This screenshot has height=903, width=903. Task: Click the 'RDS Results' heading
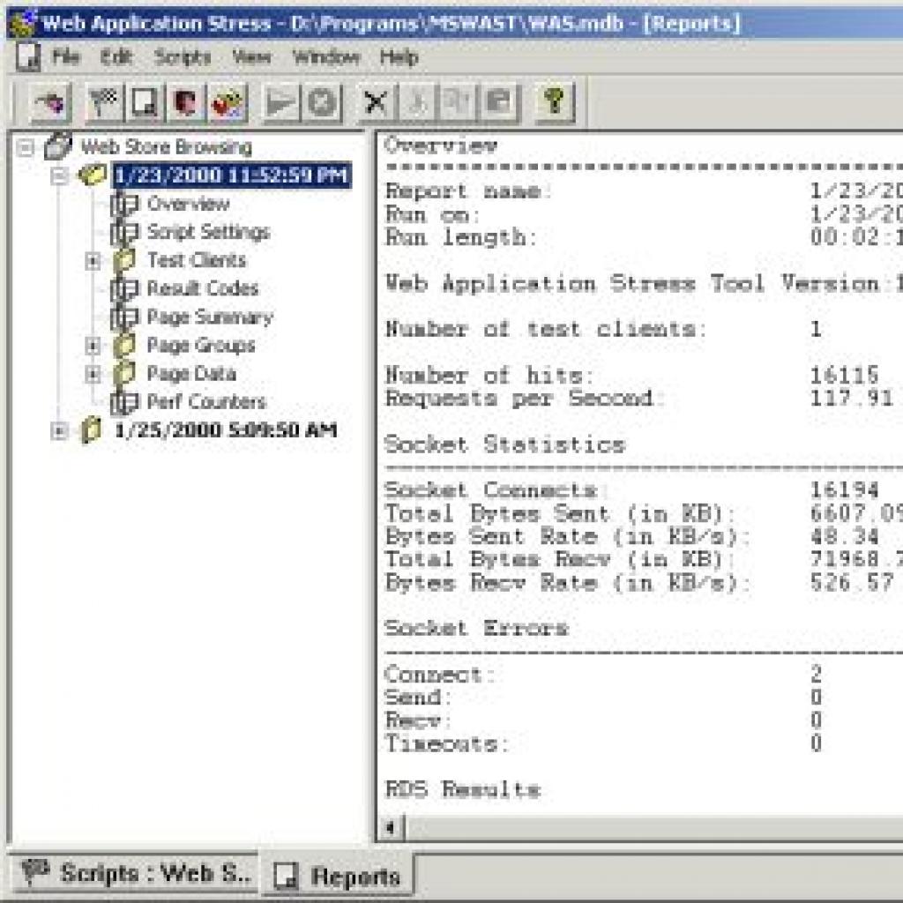[x=462, y=789]
